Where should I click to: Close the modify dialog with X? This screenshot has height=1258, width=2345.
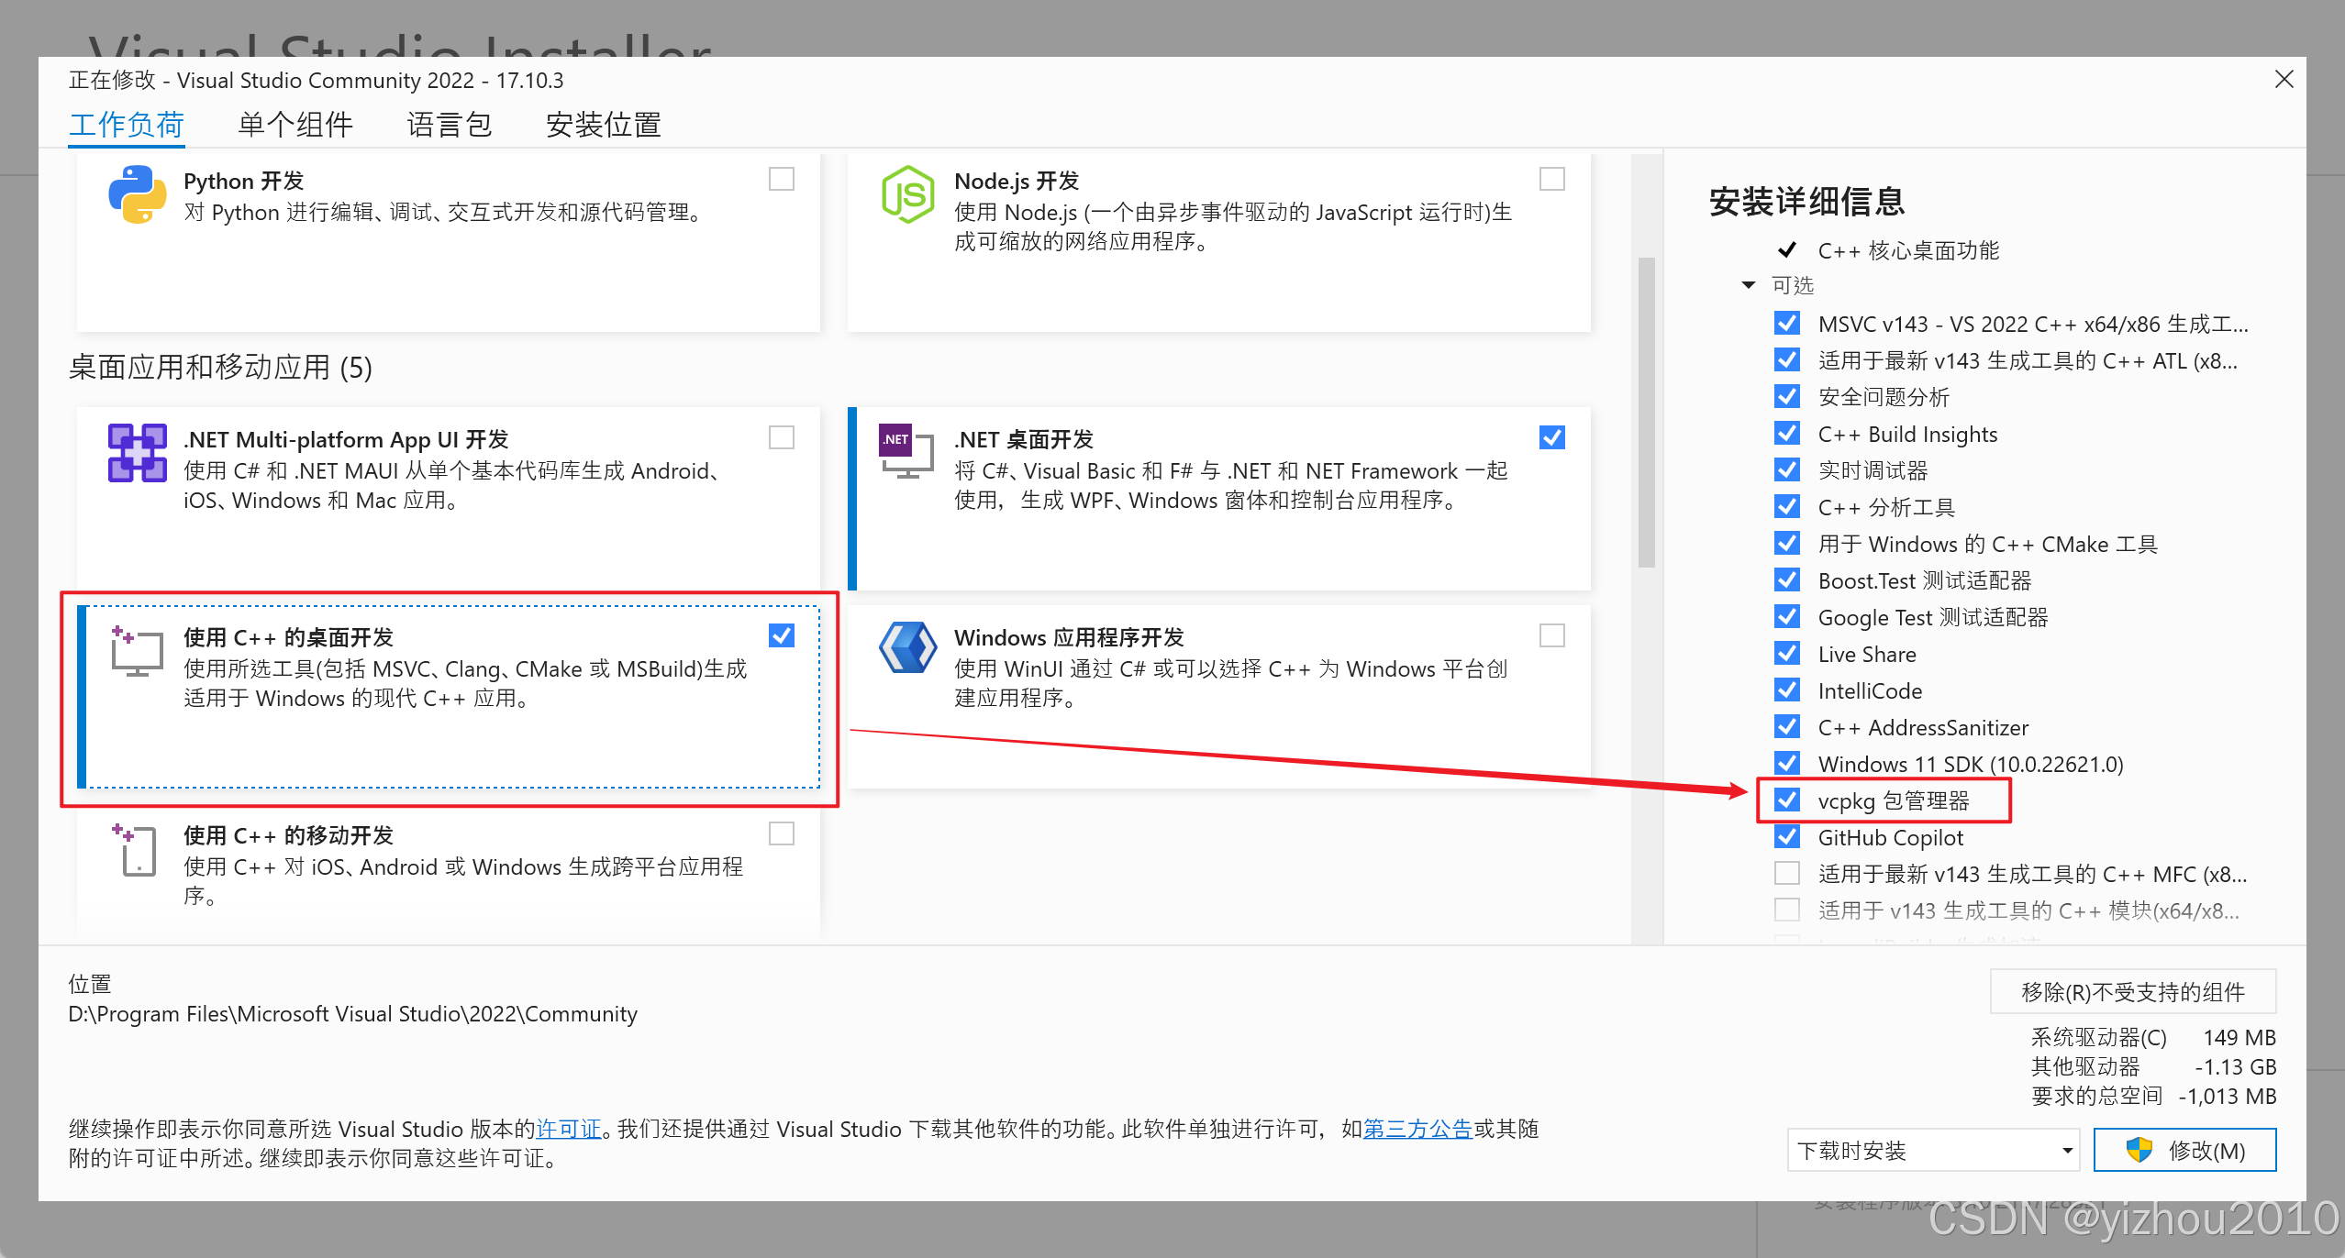coord(2284,80)
